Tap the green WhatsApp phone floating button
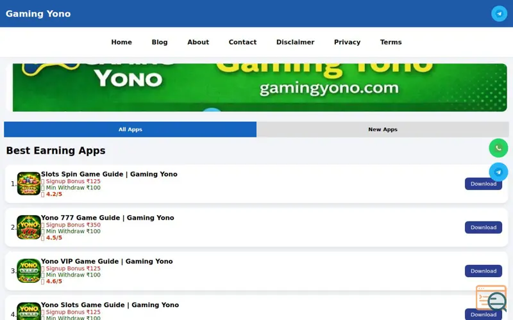 pyautogui.click(x=498, y=148)
